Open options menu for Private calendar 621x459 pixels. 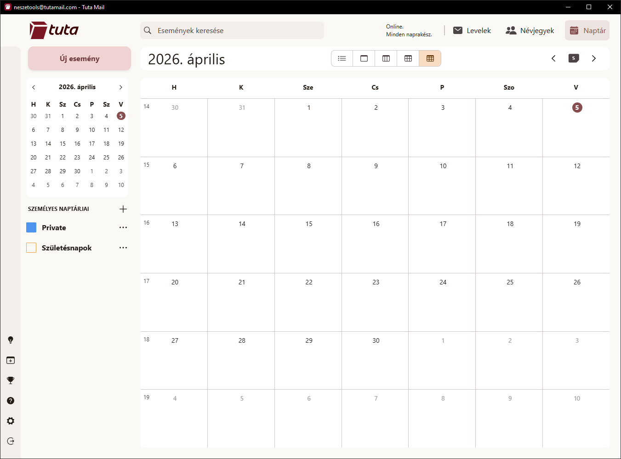pos(123,227)
